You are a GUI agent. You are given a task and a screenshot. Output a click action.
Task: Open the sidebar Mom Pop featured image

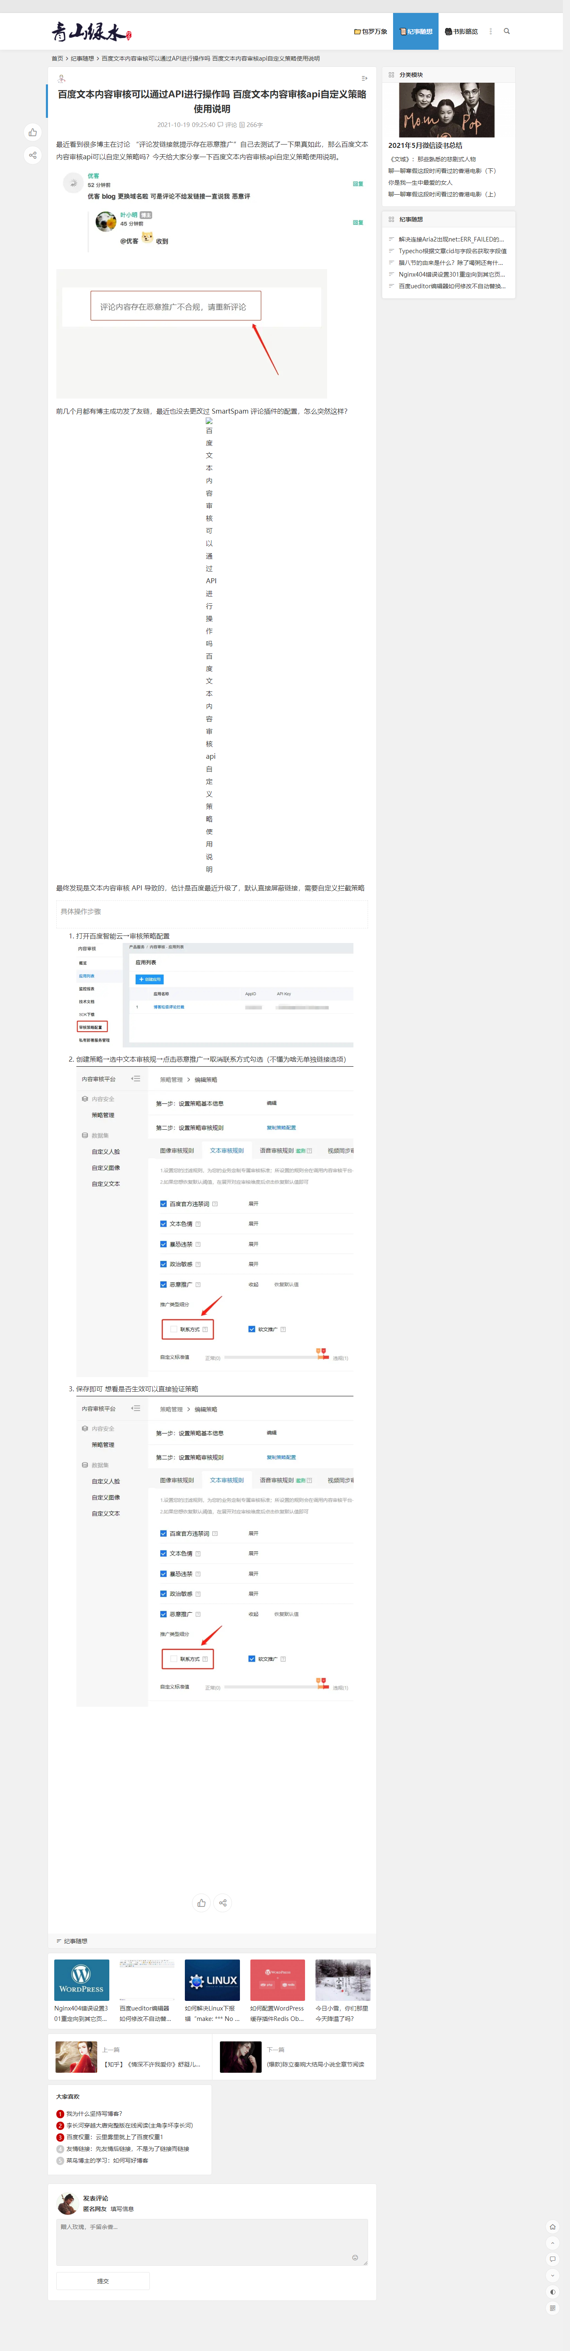pos(447,110)
